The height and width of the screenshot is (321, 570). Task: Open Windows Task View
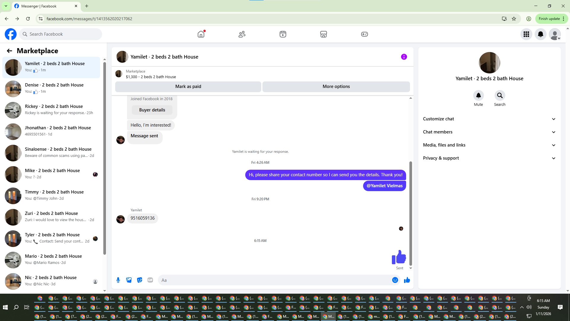coord(27,307)
